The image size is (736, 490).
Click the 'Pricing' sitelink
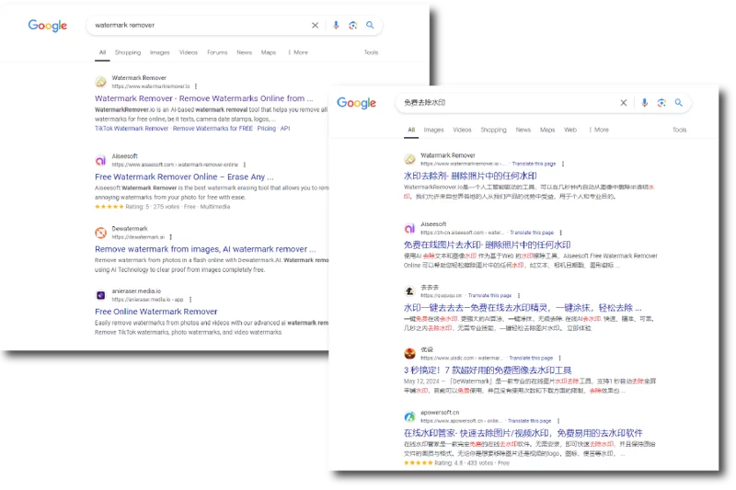267,129
